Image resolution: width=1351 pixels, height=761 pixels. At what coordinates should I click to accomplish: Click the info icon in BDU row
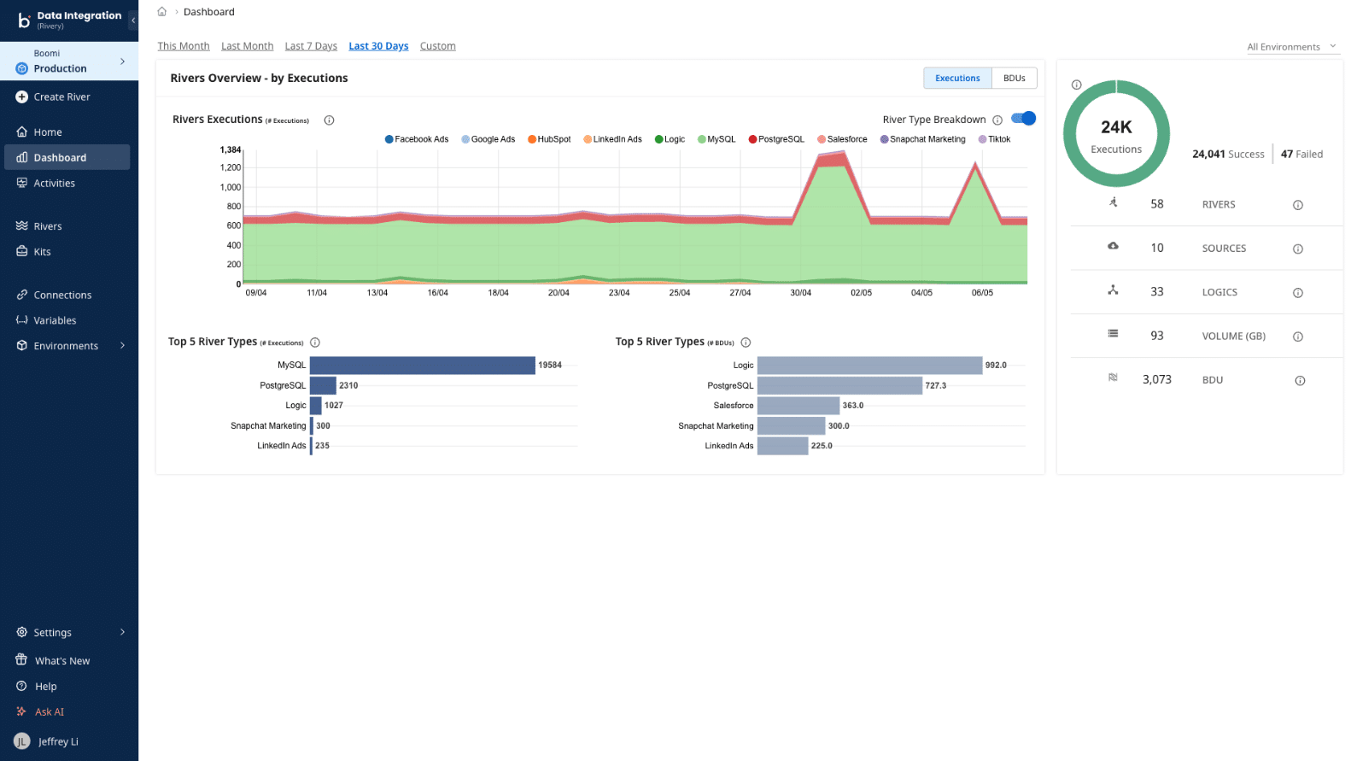(1300, 381)
